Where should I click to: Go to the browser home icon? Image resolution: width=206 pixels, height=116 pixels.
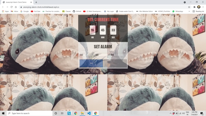[x=16, y=7]
